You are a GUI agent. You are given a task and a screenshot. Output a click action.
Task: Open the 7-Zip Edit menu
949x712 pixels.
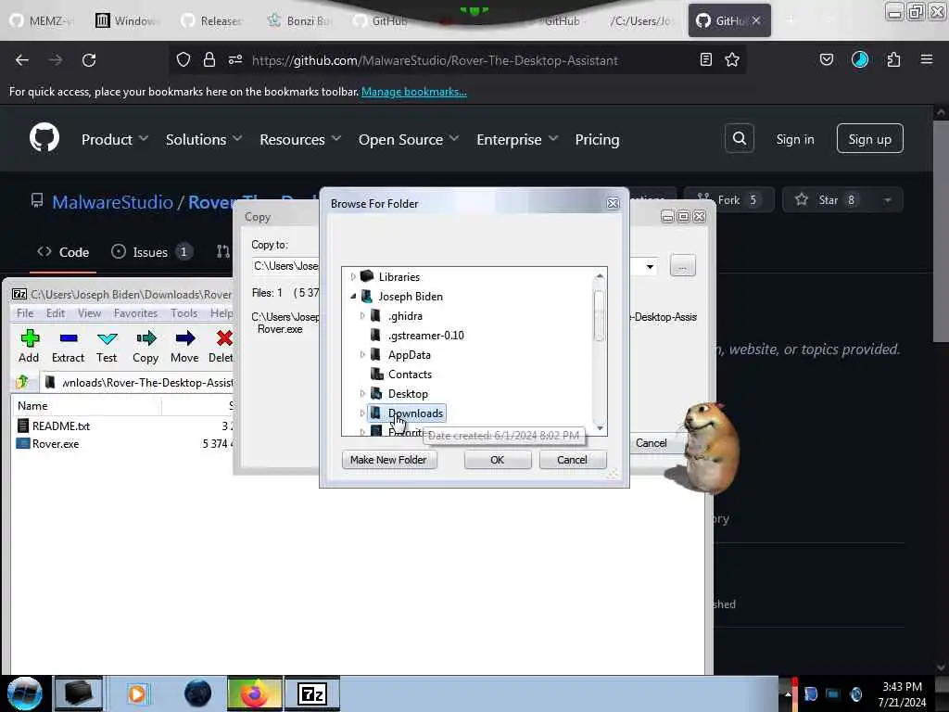point(55,313)
